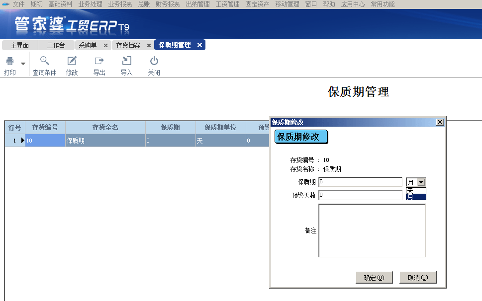Choose 月 option in unit list
Screen dimensions: 482x301
[416, 197]
